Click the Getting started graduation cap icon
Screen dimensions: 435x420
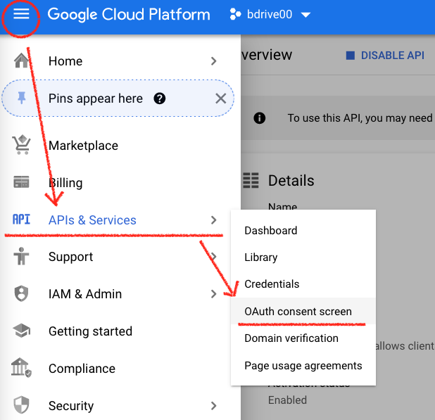click(x=21, y=331)
